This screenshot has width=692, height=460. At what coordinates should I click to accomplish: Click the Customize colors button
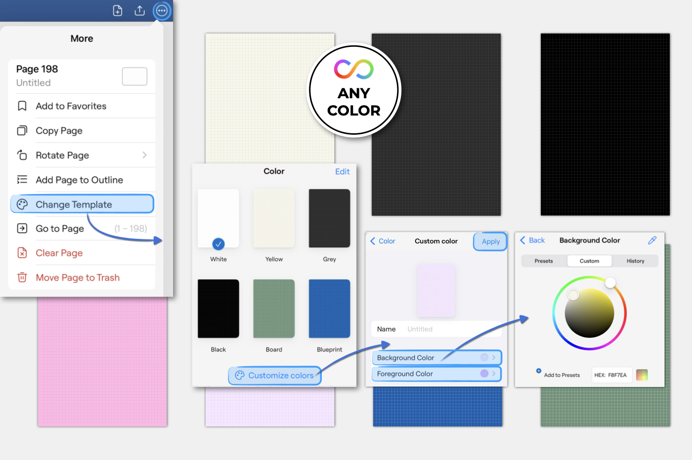275,376
